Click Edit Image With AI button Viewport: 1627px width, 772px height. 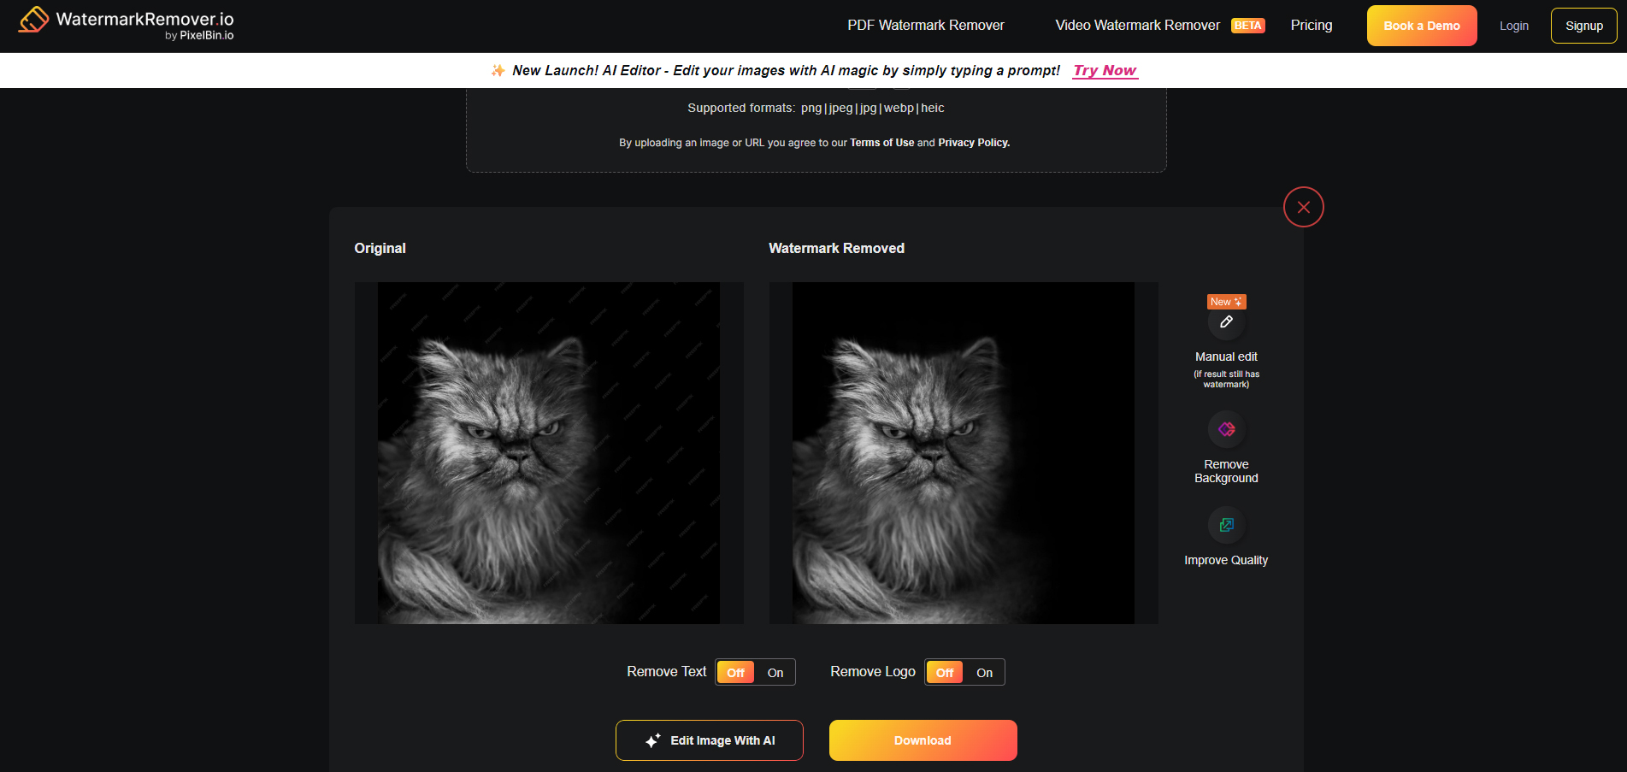(x=709, y=740)
